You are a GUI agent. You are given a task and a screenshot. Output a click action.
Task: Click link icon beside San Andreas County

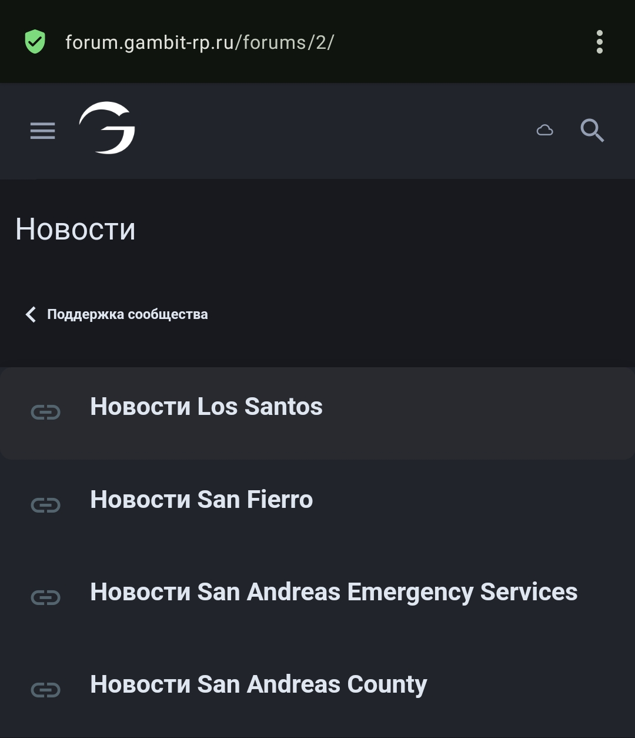coord(46,689)
